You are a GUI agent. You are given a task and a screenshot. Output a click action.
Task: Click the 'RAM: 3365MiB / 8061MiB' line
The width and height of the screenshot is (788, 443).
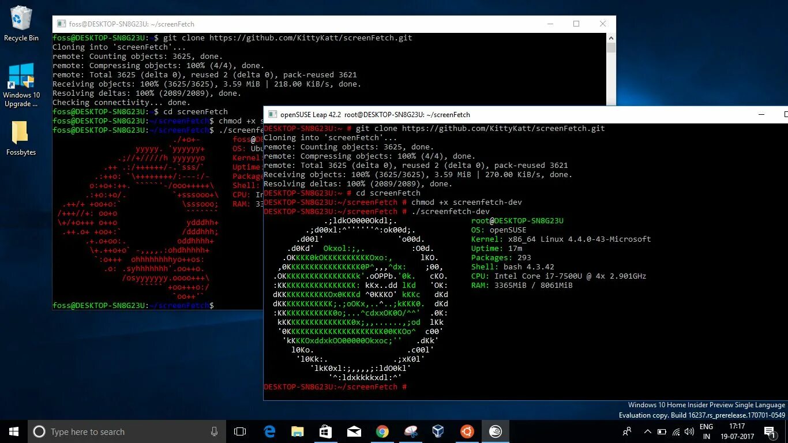pyautogui.click(x=522, y=285)
